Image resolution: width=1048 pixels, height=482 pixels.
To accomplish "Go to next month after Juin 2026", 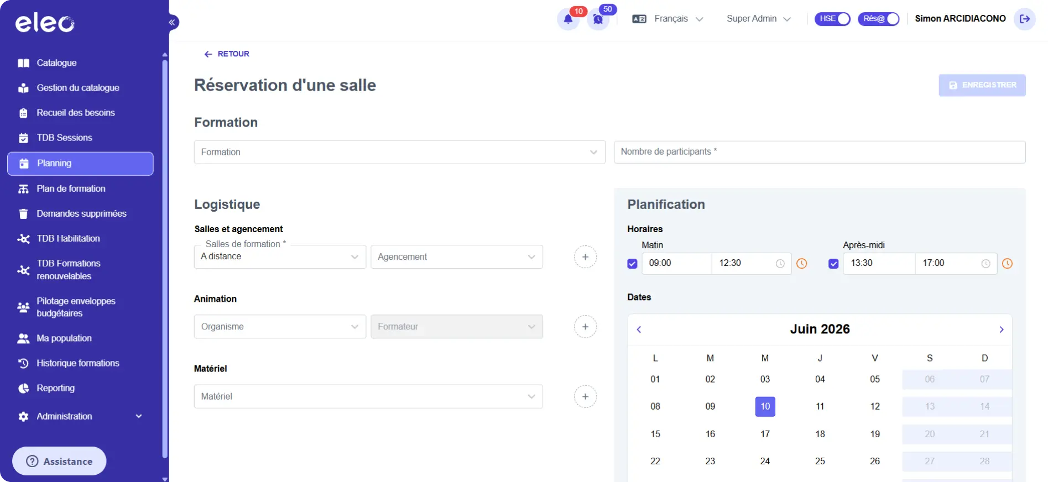I will coord(1001,329).
